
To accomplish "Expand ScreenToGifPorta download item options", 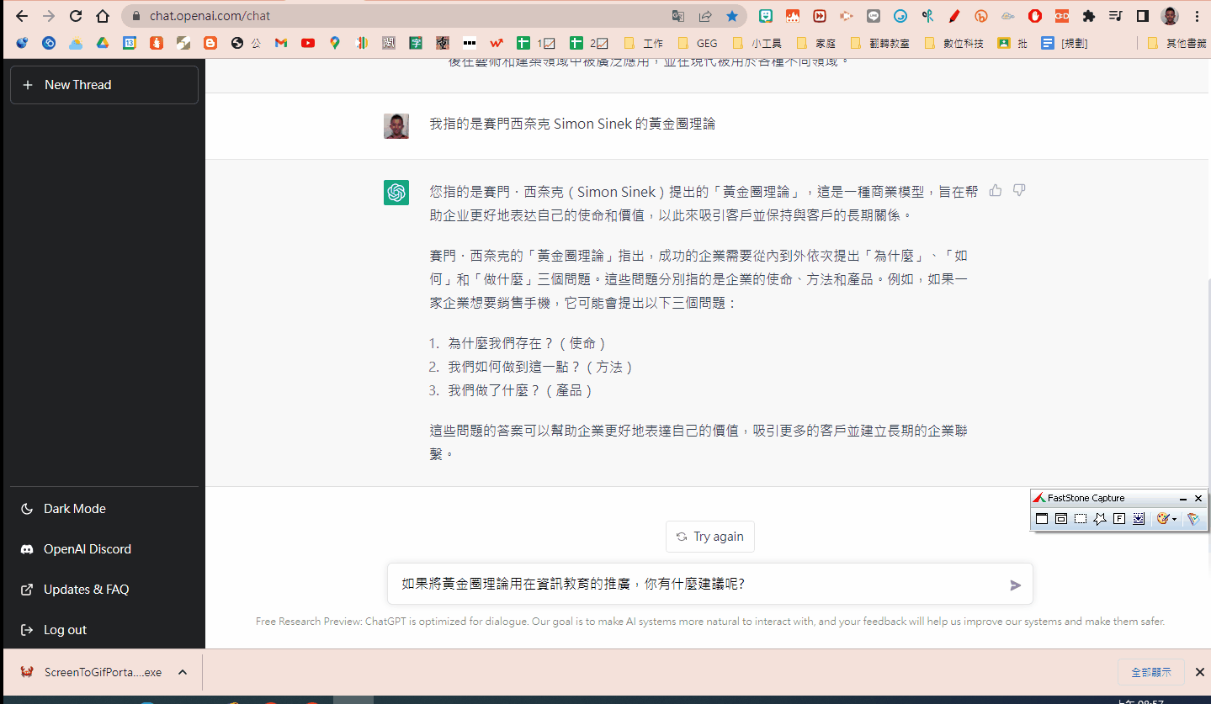I will [183, 672].
